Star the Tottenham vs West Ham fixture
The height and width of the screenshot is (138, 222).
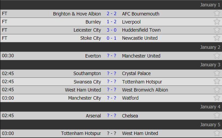tap(217, 134)
